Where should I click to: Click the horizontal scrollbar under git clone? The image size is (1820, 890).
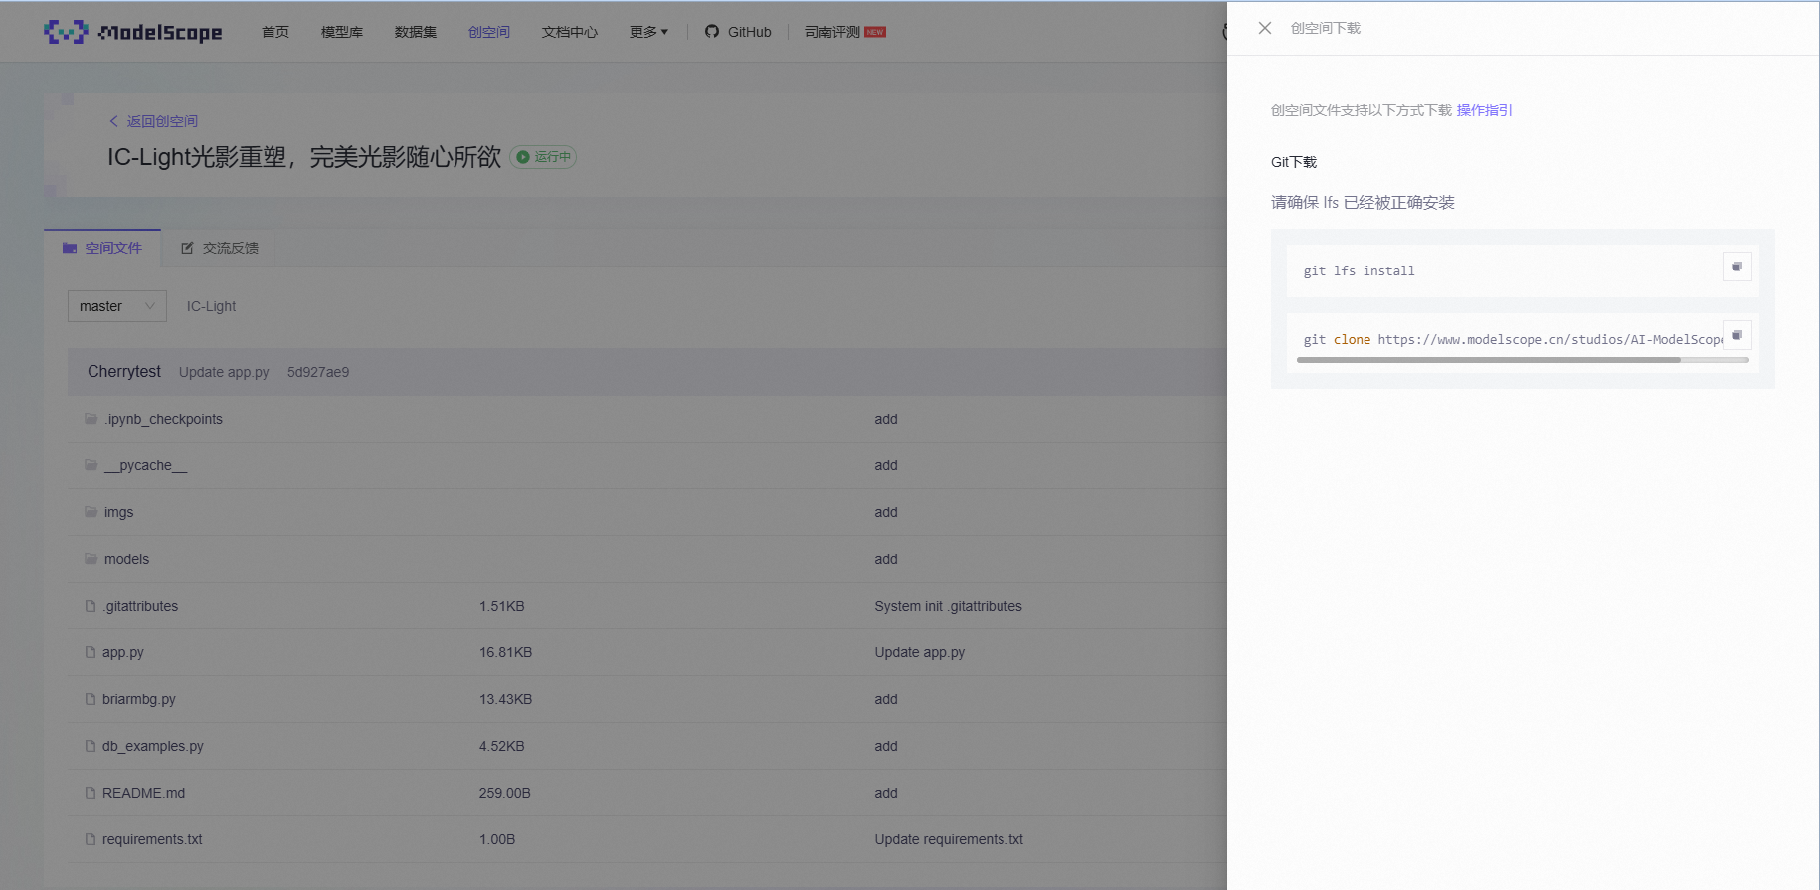(x=1488, y=360)
